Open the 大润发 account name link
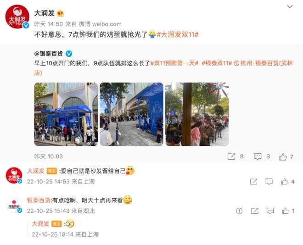The image size is (303, 245). (x=45, y=13)
